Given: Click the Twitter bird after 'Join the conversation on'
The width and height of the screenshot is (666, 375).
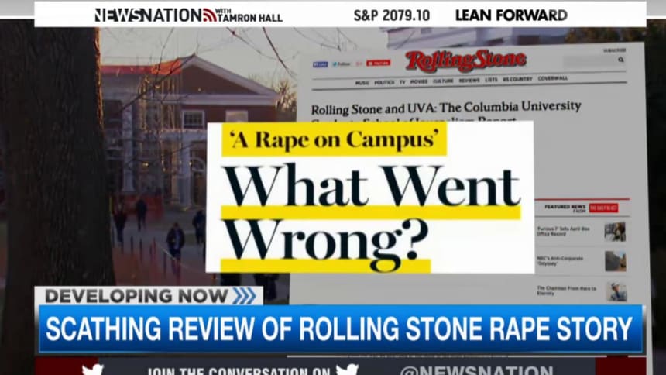Looking at the screenshot, I should point(347,370).
